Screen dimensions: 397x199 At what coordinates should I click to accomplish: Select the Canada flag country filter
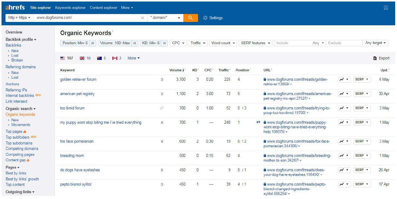pyautogui.click(x=117, y=58)
